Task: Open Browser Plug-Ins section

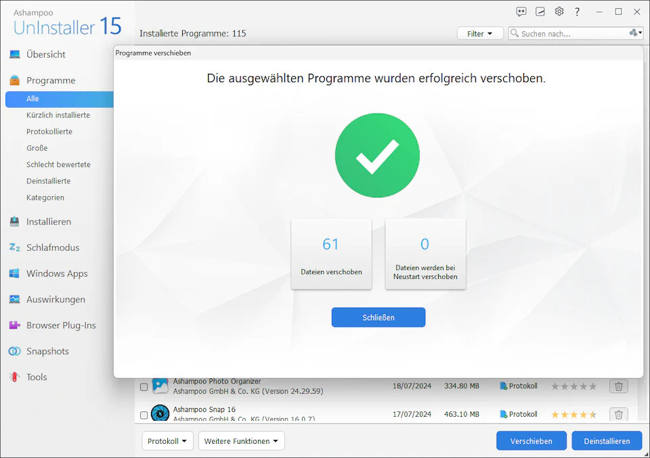Action: click(x=61, y=325)
